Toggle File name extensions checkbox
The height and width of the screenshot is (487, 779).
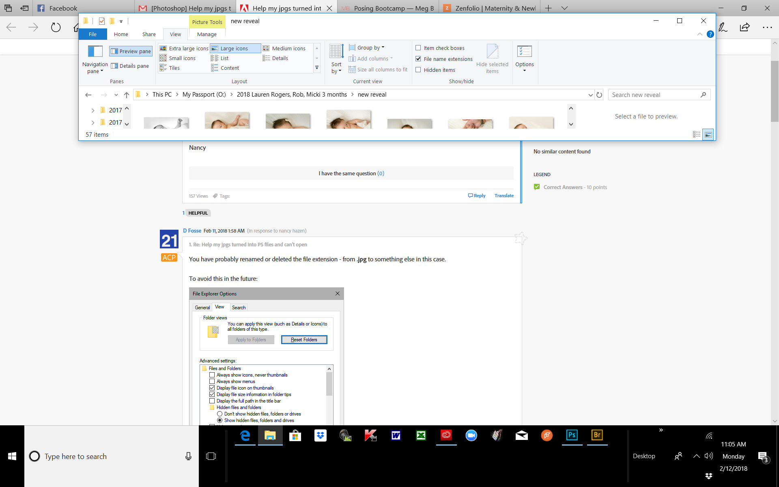click(x=418, y=58)
